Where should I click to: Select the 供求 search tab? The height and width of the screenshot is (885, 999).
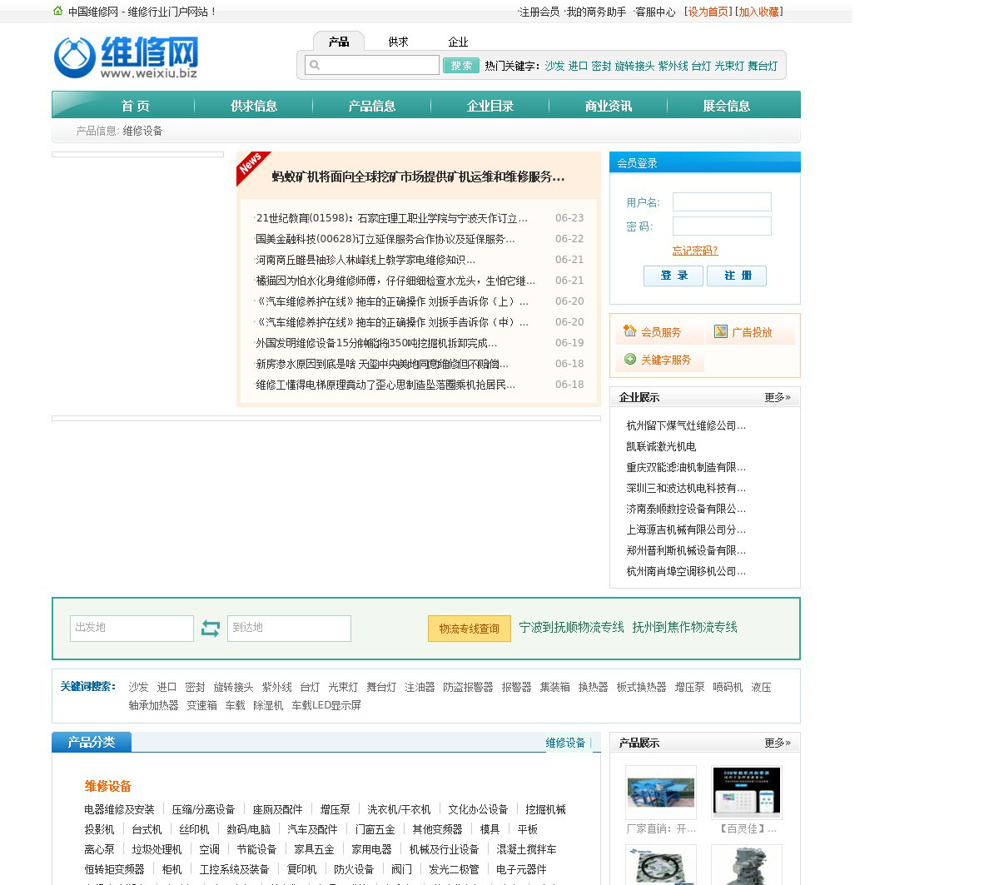398,42
